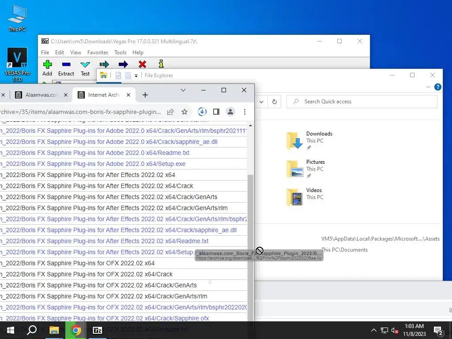The height and width of the screenshot is (339, 452).
Task: Click the red Delete icon in 7-Zip
Action: pos(142,64)
